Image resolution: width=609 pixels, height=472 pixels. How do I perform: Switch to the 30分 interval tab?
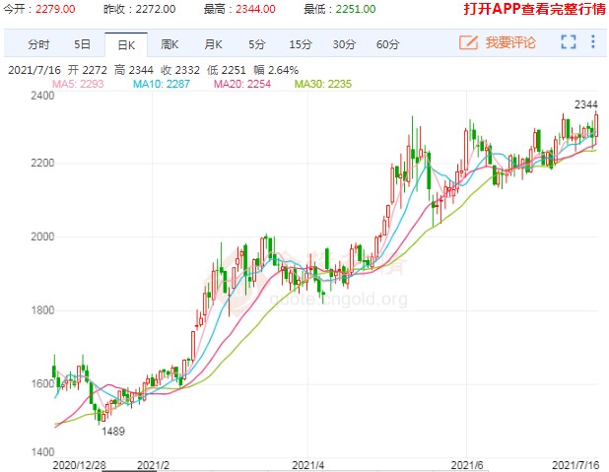[x=345, y=45]
